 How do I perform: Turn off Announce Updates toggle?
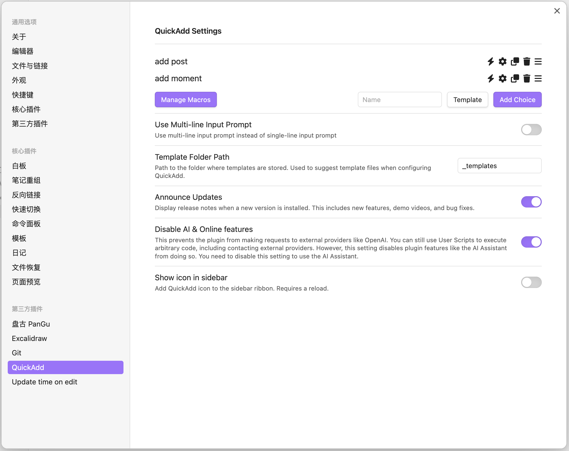click(531, 202)
